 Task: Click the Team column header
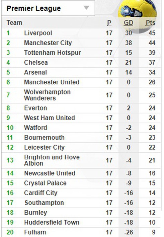pos(14,23)
